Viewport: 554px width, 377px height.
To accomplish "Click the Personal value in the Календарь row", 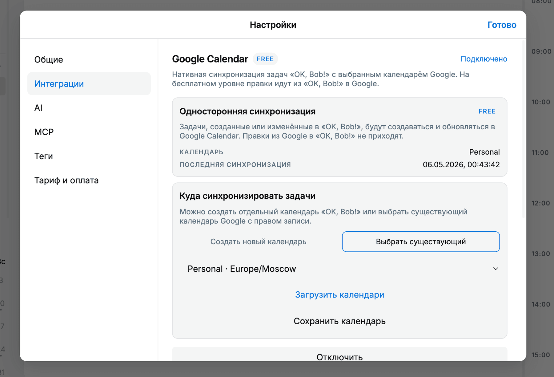I will point(484,152).
